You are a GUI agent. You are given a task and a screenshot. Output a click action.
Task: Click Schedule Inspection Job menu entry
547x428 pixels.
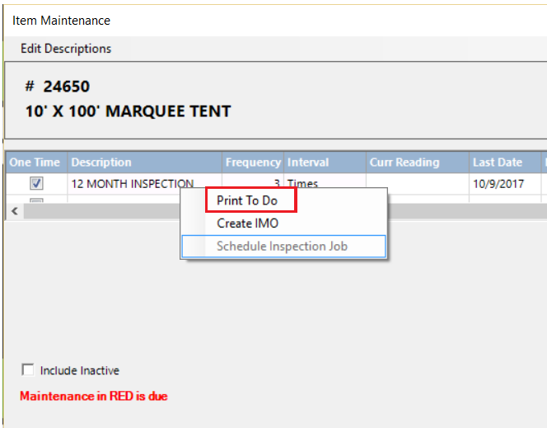[x=282, y=246]
